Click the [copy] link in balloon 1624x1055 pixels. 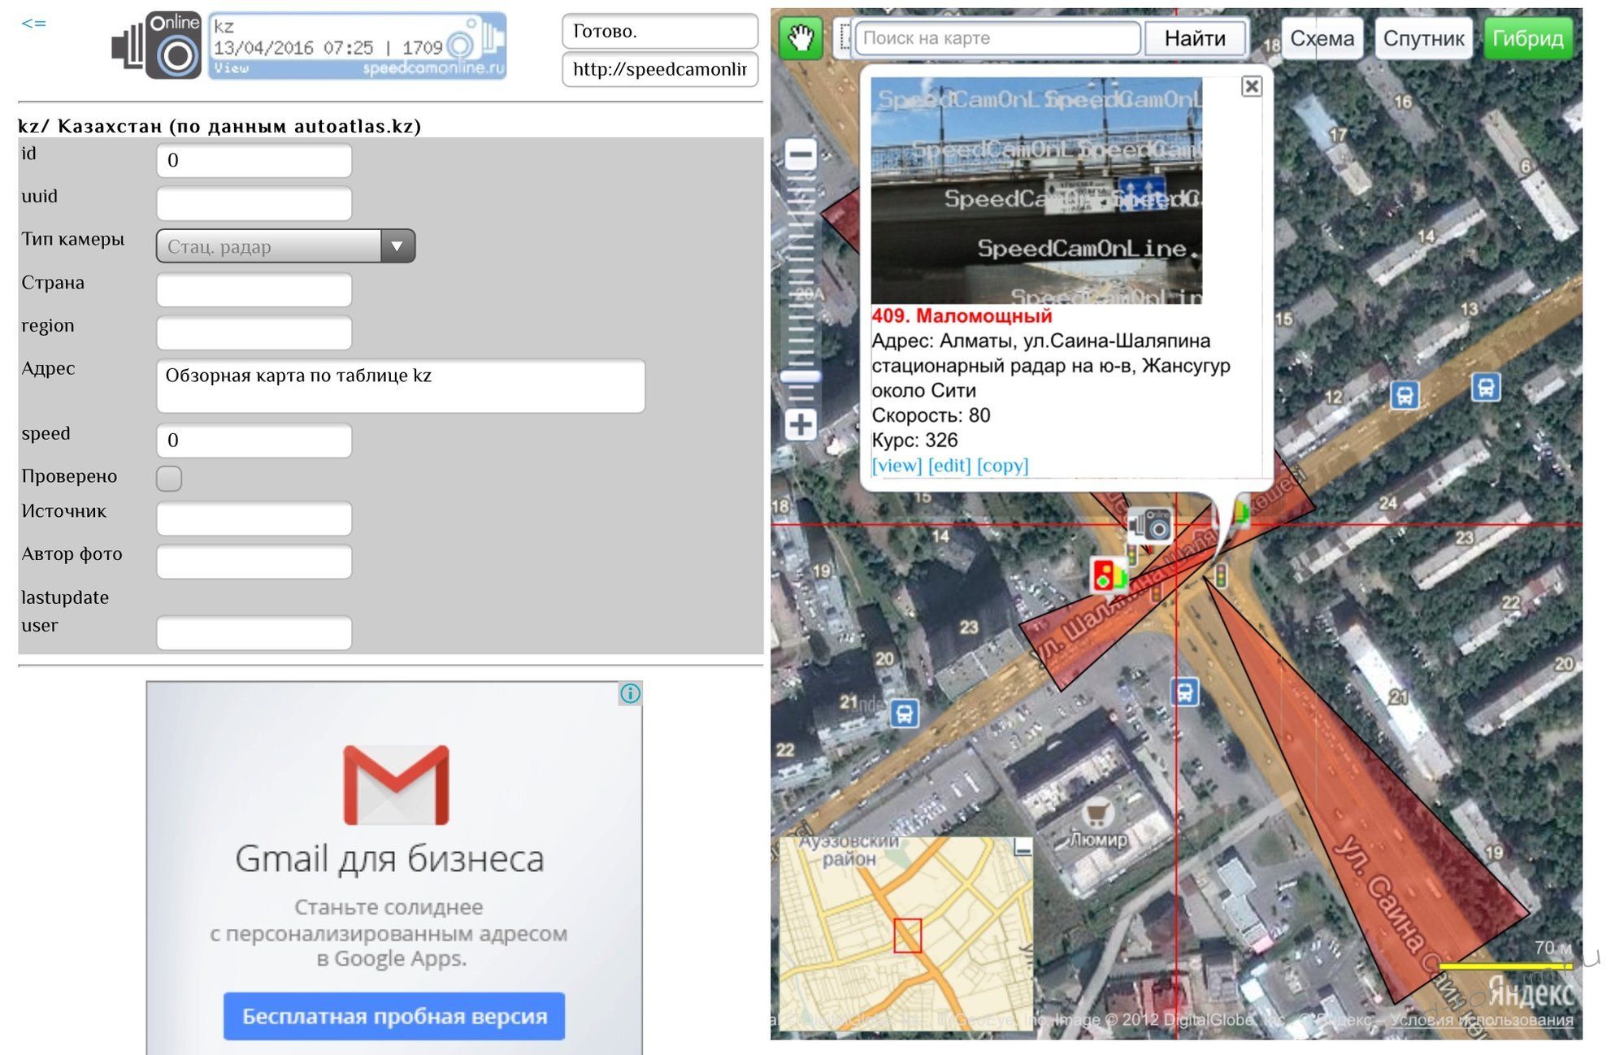click(x=1002, y=465)
